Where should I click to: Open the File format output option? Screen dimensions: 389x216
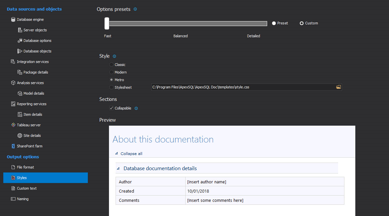pos(25,167)
